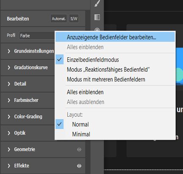Select the linear gradient tool icon
183x174 pixels.
click(x=97, y=17)
